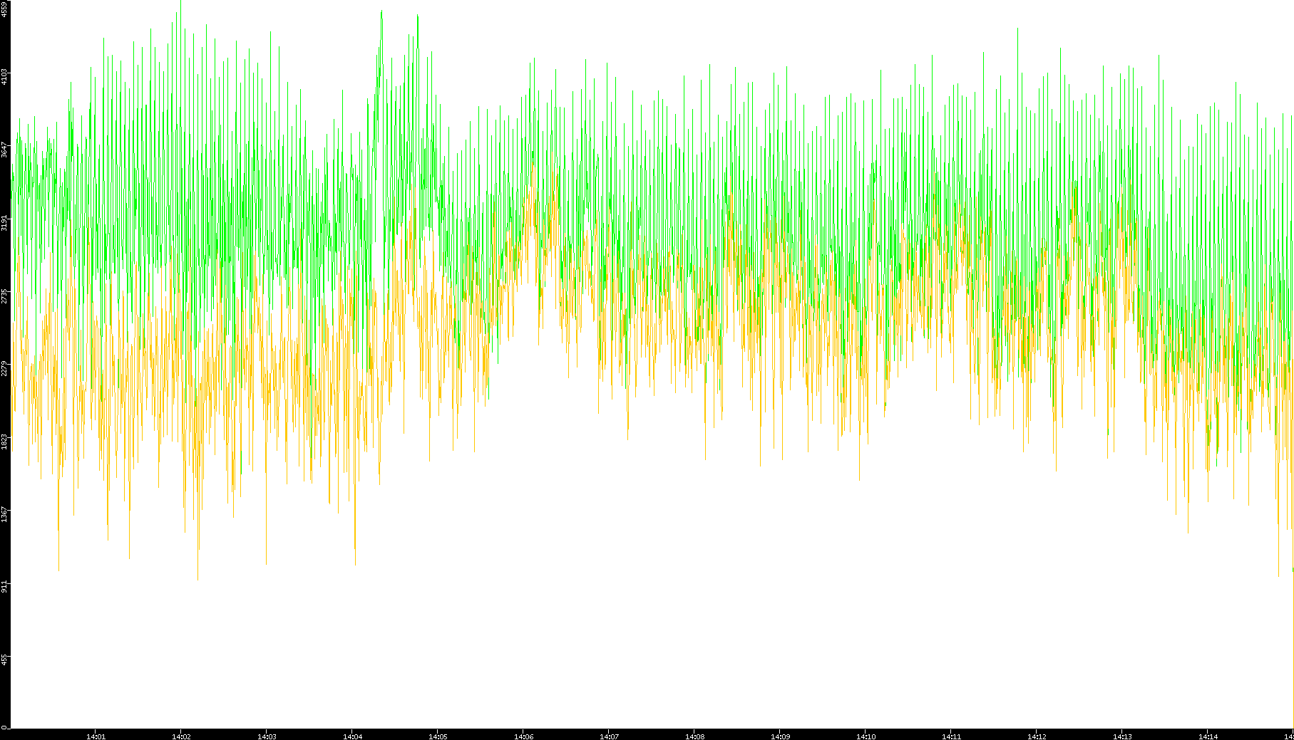Image resolution: width=1294 pixels, height=740 pixels.
Task: Select the 14:03 time axis label
Action: tap(267, 736)
